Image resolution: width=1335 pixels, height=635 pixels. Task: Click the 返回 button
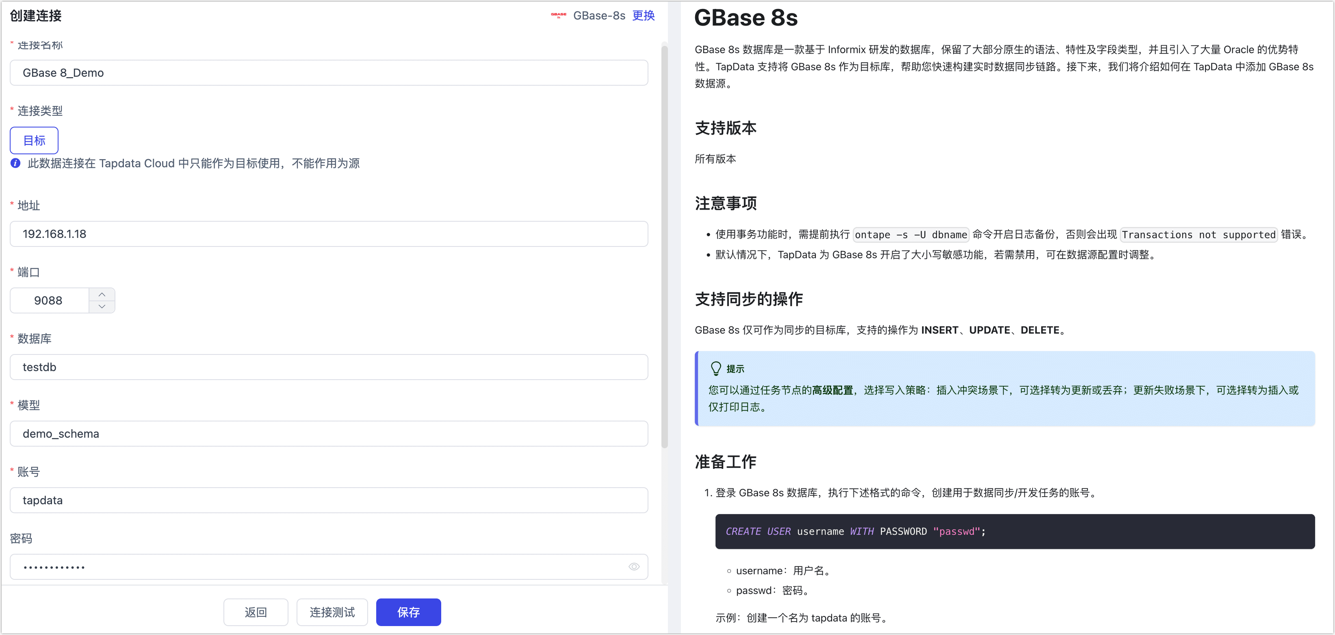click(x=256, y=612)
